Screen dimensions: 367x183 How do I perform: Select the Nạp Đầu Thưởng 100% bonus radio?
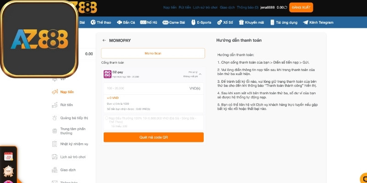point(106,118)
